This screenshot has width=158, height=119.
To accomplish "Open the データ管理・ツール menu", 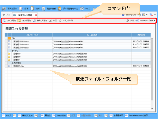I will tap(68, 8).
